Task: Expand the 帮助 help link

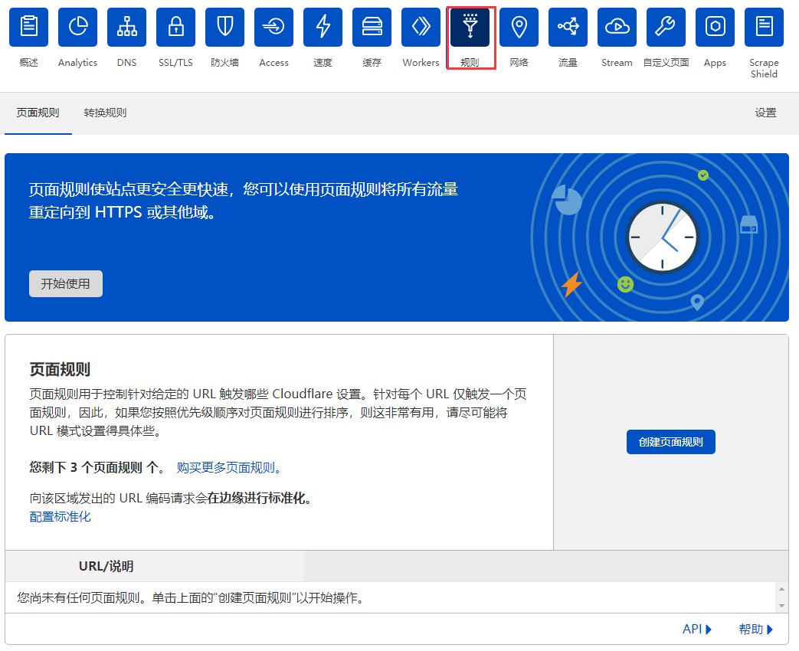Action: (x=755, y=629)
